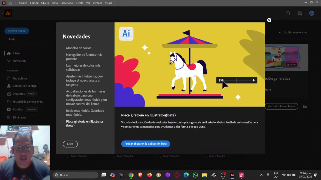Select Ajuste más inteligente item
321x180 pixels.
pyautogui.click(x=85, y=80)
